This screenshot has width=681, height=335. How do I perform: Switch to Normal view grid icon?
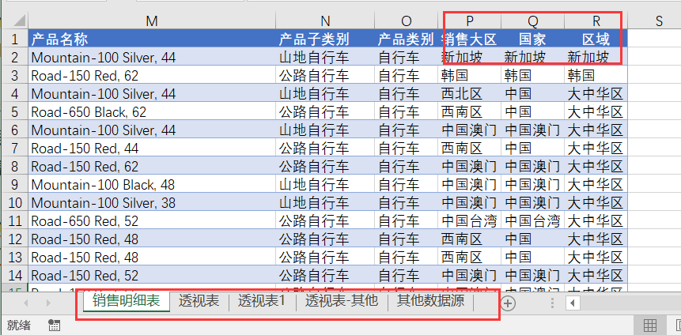point(649,325)
